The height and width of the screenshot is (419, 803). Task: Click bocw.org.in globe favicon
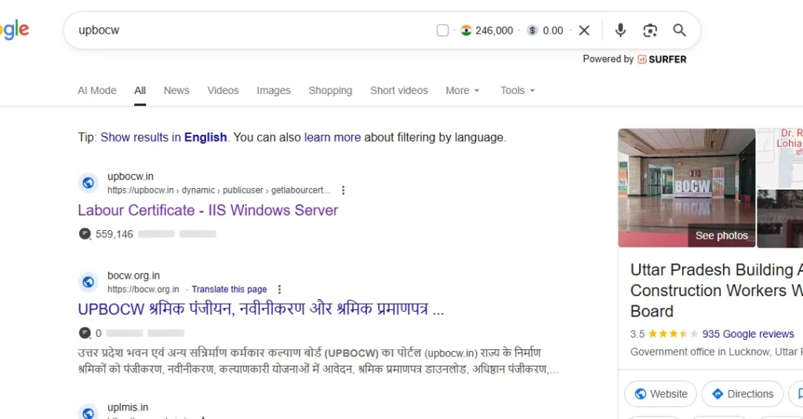(x=88, y=282)
